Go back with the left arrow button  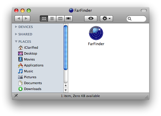click(18, 19)
